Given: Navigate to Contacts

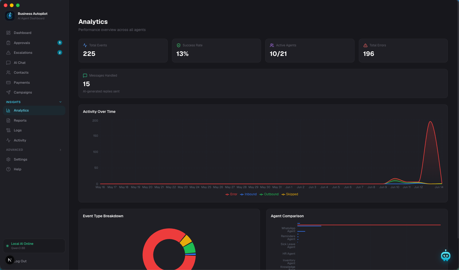Looking at the screenshot, I should 34,73.
